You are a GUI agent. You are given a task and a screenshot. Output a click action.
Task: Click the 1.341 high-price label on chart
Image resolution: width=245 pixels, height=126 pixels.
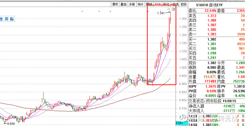coord(161,13)
